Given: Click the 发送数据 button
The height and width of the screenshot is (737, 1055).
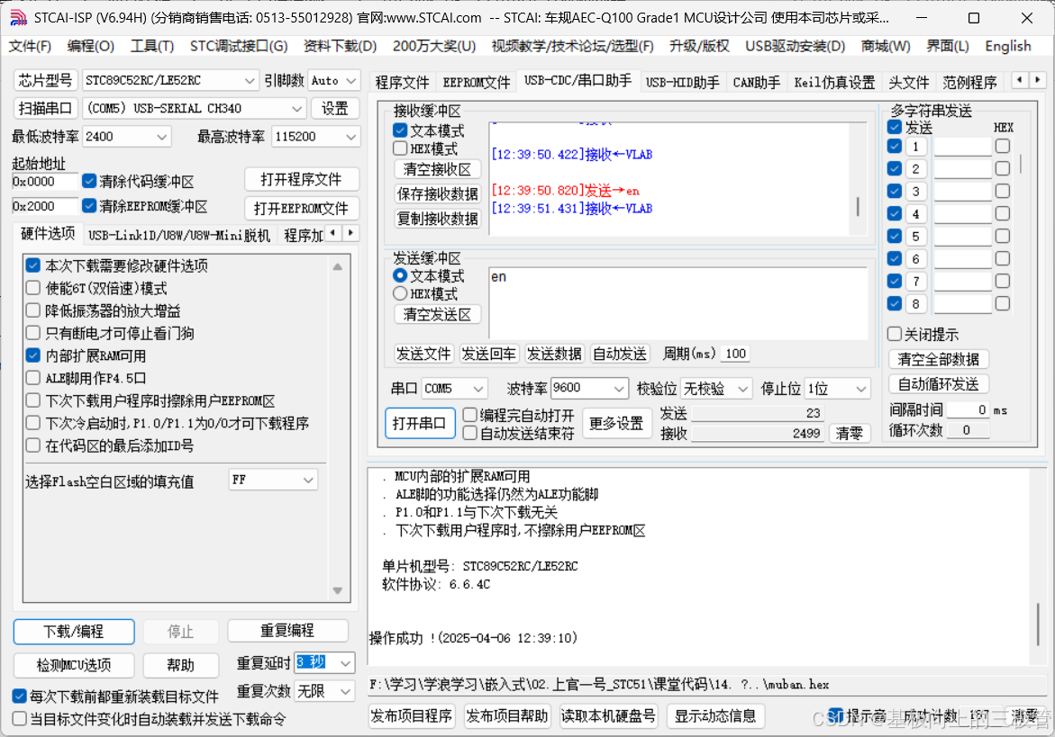Looking at the screenshot, I should [x=554, y=354].
